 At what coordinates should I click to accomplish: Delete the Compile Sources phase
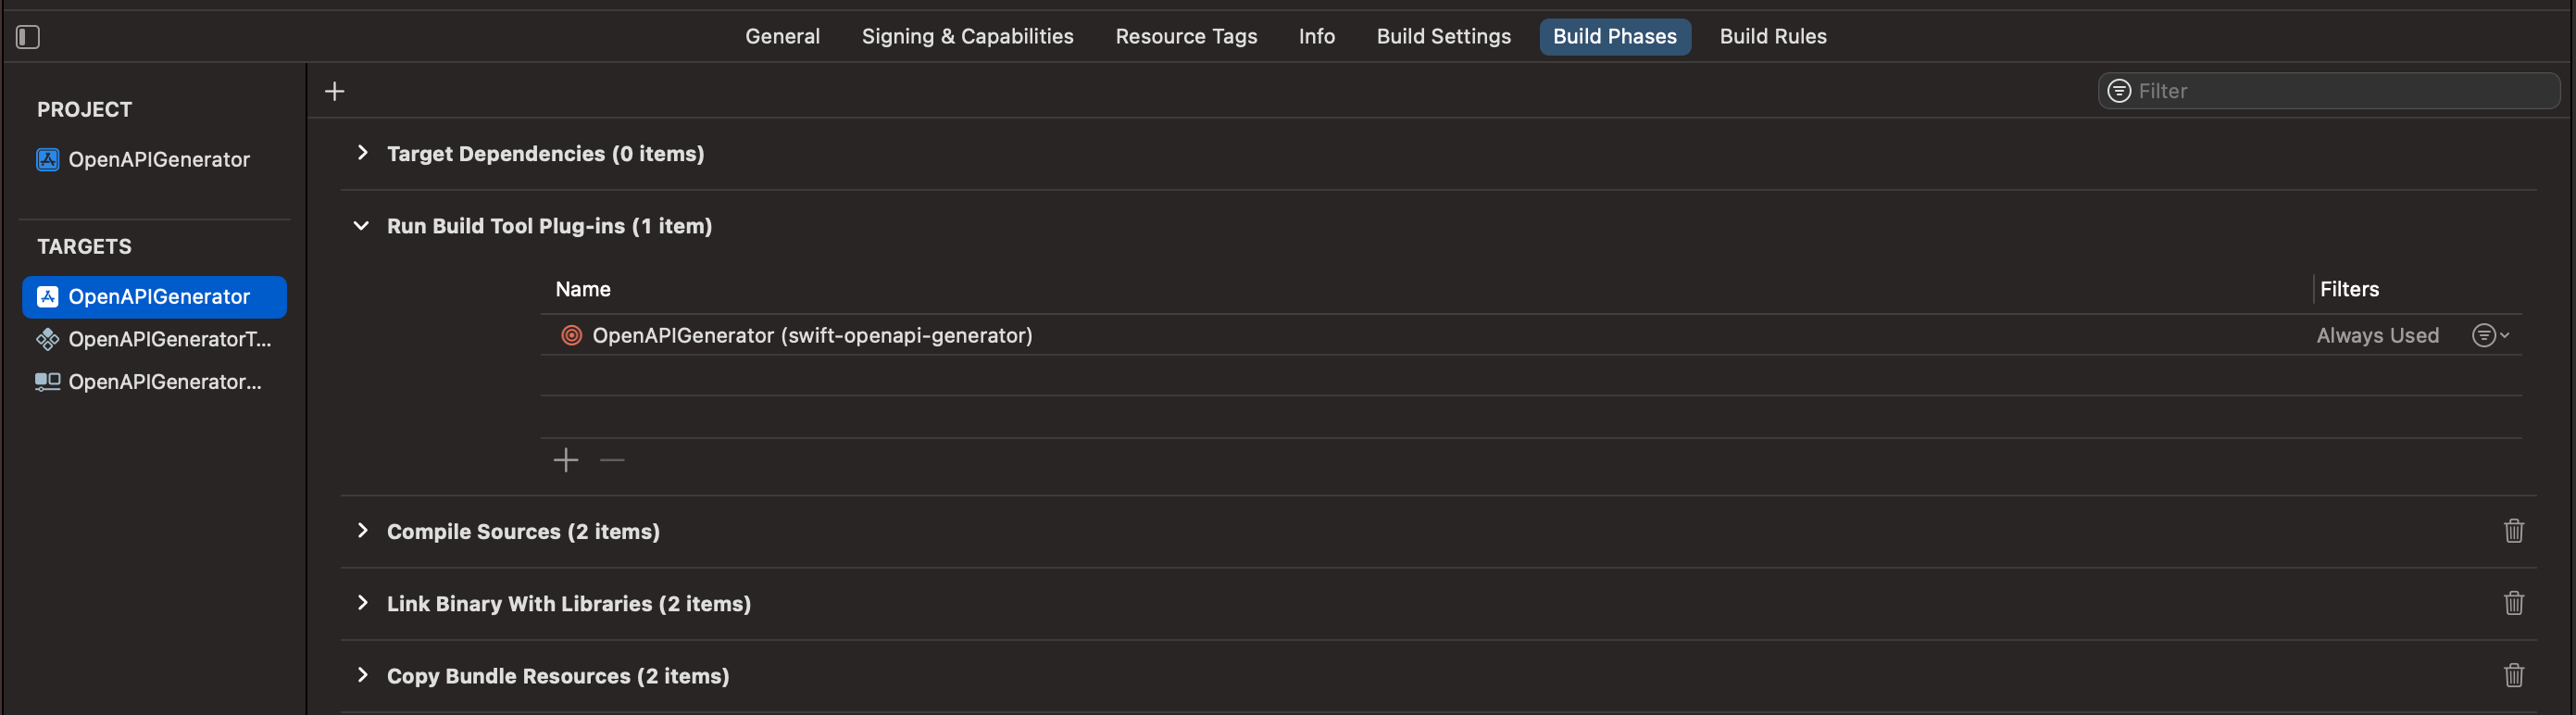click(x=2513, y=531)
